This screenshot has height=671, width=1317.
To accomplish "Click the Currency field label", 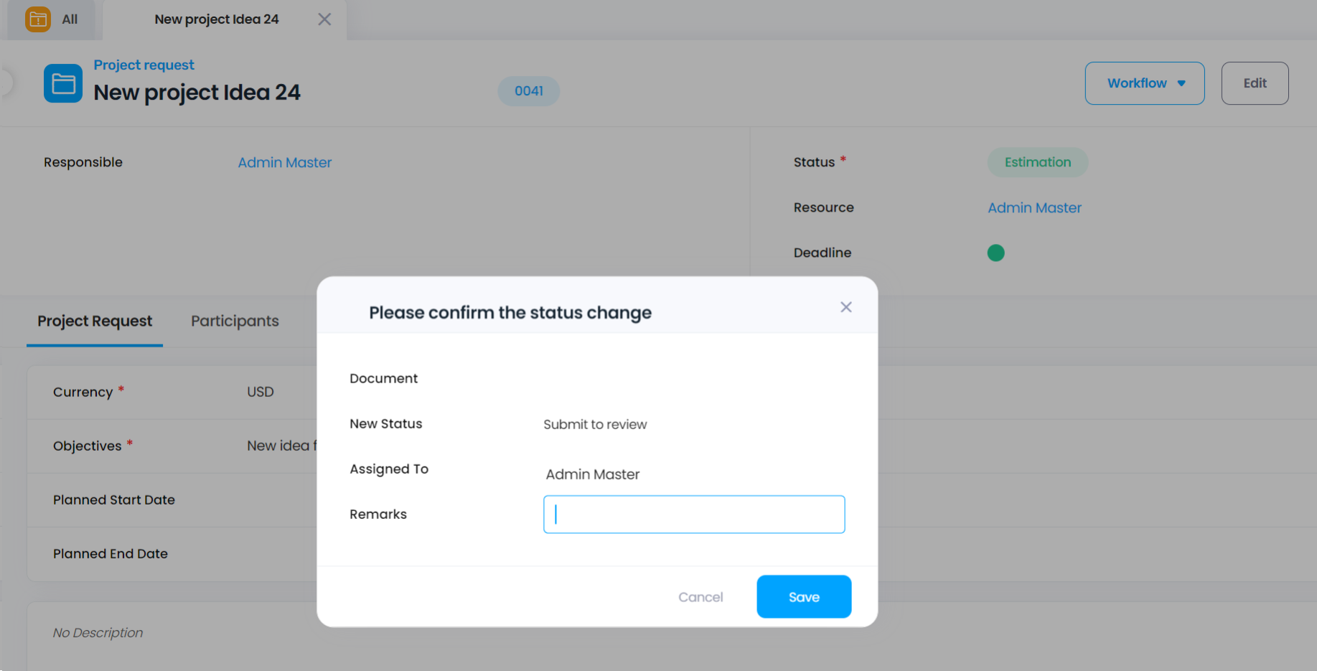I will [83, 393].
